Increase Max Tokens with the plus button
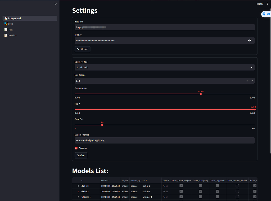This screenshot has width=271, height=201. (252, 81)
